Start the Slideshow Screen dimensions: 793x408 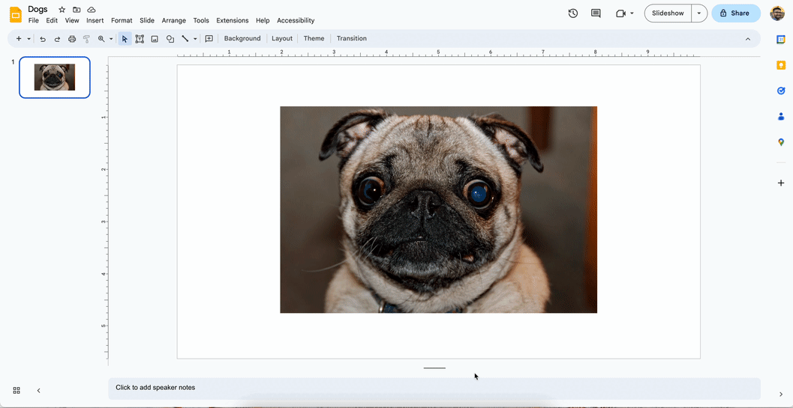[668, 13]
